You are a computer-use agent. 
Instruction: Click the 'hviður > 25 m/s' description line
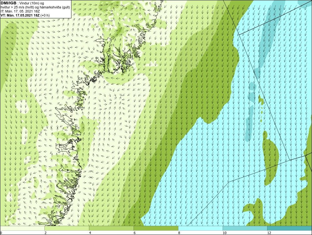click(35, 7)
